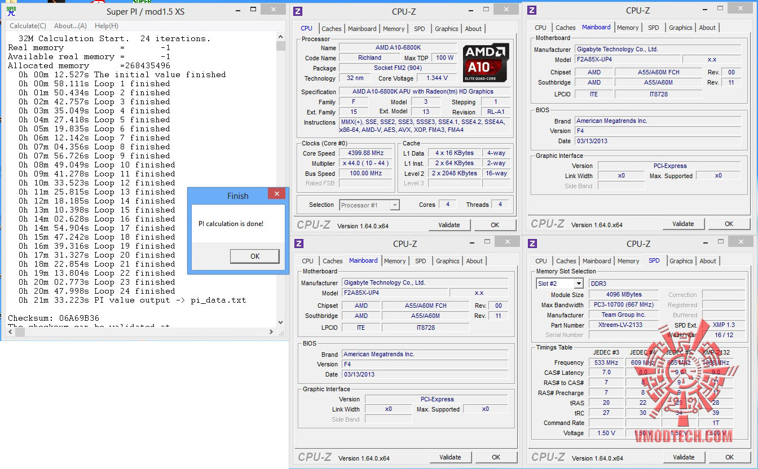
Task: Open the Help(H) menu in Super PI
Action: 107,26
